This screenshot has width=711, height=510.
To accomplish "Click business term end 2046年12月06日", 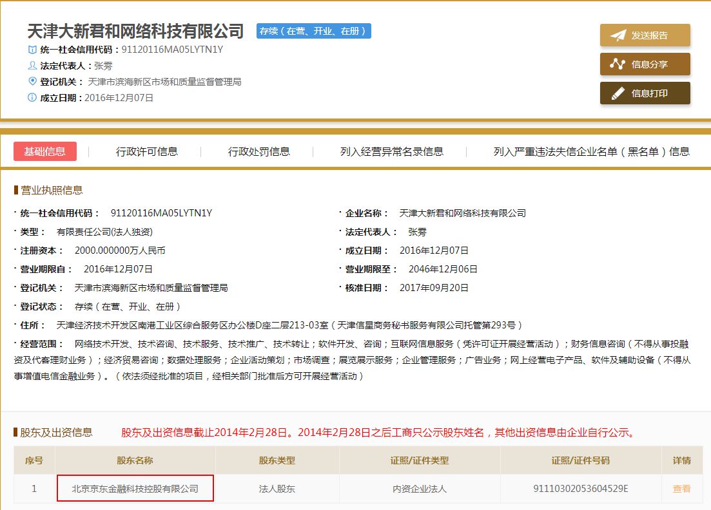I will point(443,269).
